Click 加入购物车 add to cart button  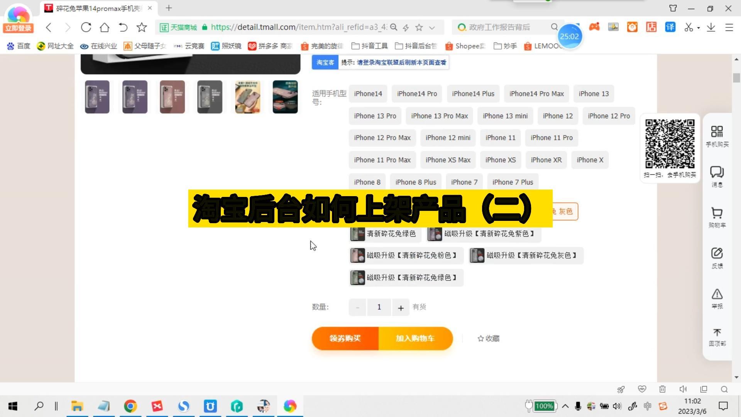point(415,338)
